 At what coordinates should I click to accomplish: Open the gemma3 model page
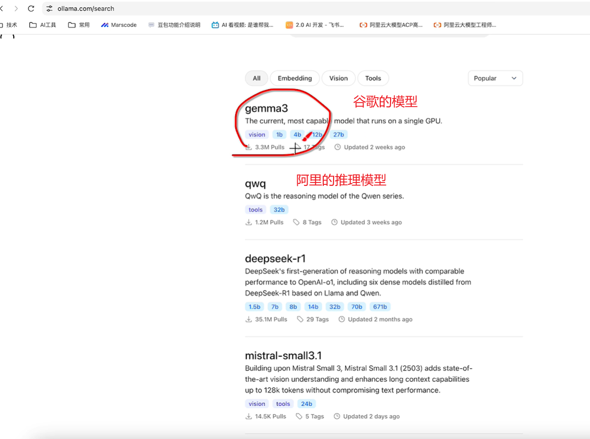tap(267, 108)
